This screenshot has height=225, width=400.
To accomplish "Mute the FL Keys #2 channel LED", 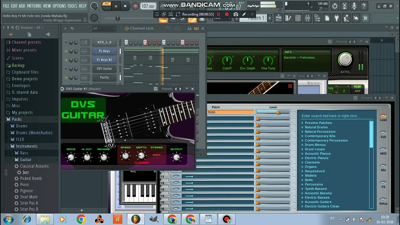I will pos(66,60).
